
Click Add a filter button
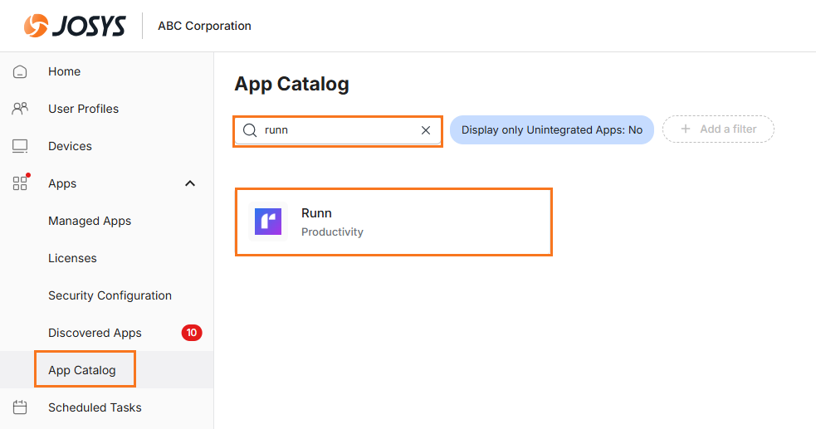click(x=718, y=129)
